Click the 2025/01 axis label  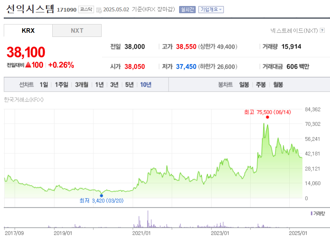[x=298, y=233]
